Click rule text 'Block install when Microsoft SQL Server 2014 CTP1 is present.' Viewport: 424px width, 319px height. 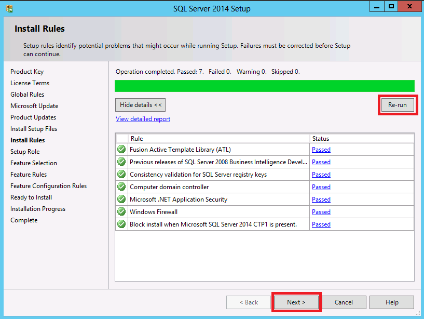coord(213,224)
